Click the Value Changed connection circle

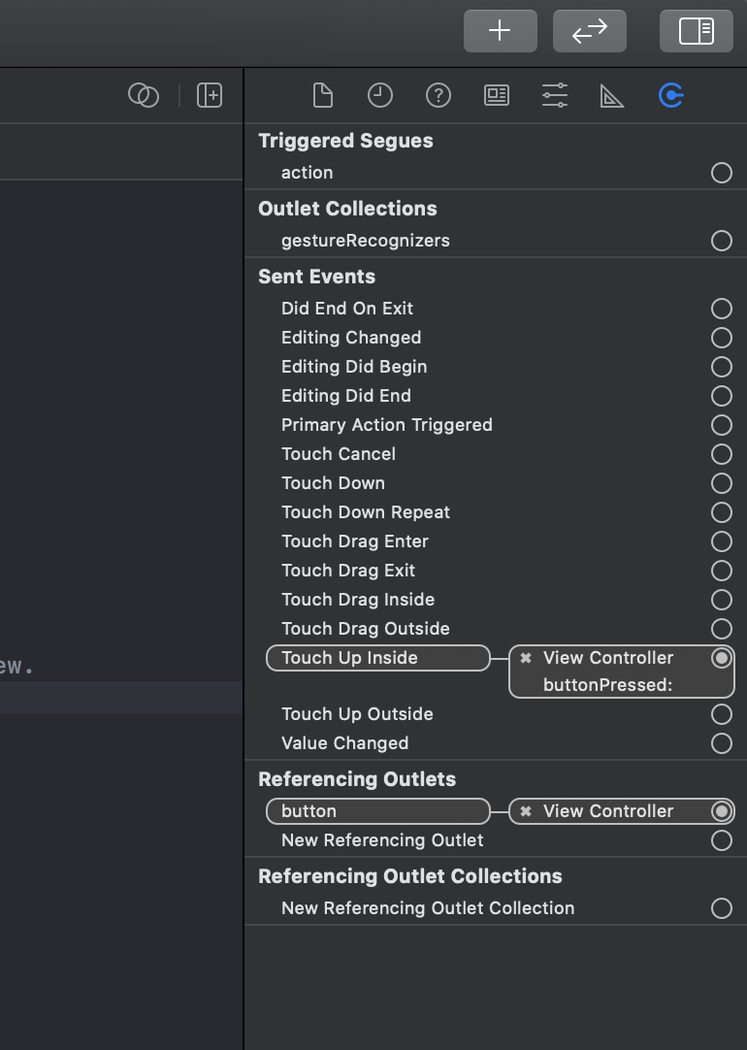721,743
